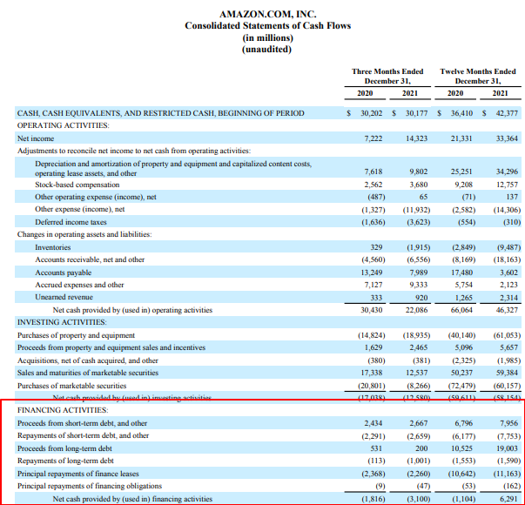Viewport: 525px width, 505px height.
Task: Click Purchases of marketable securities row label
Action: point(77,385)
